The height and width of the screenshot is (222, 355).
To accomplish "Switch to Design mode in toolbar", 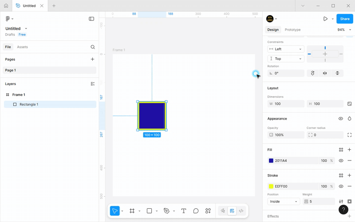I will [x=232, y=211].
